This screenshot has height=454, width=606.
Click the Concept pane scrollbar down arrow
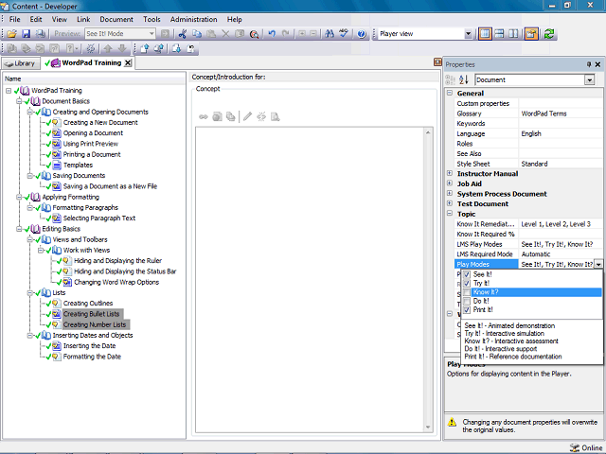point(428,427)
